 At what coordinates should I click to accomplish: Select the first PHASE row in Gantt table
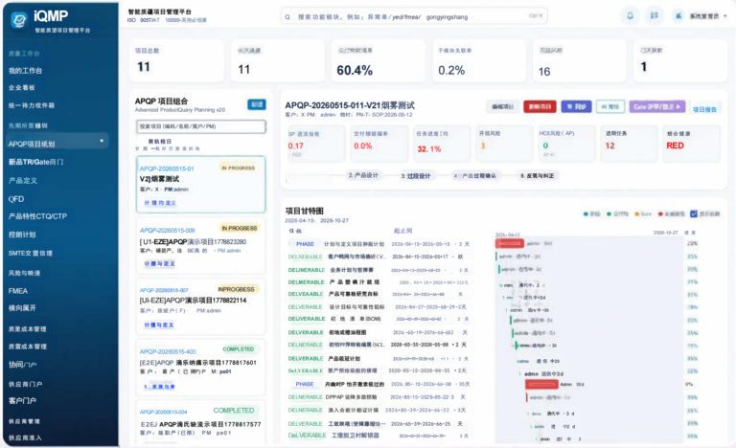click(x=379, y=244)
